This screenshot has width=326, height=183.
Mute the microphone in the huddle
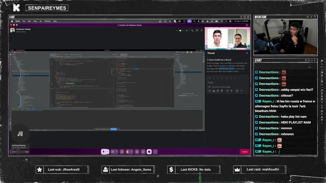103,152
